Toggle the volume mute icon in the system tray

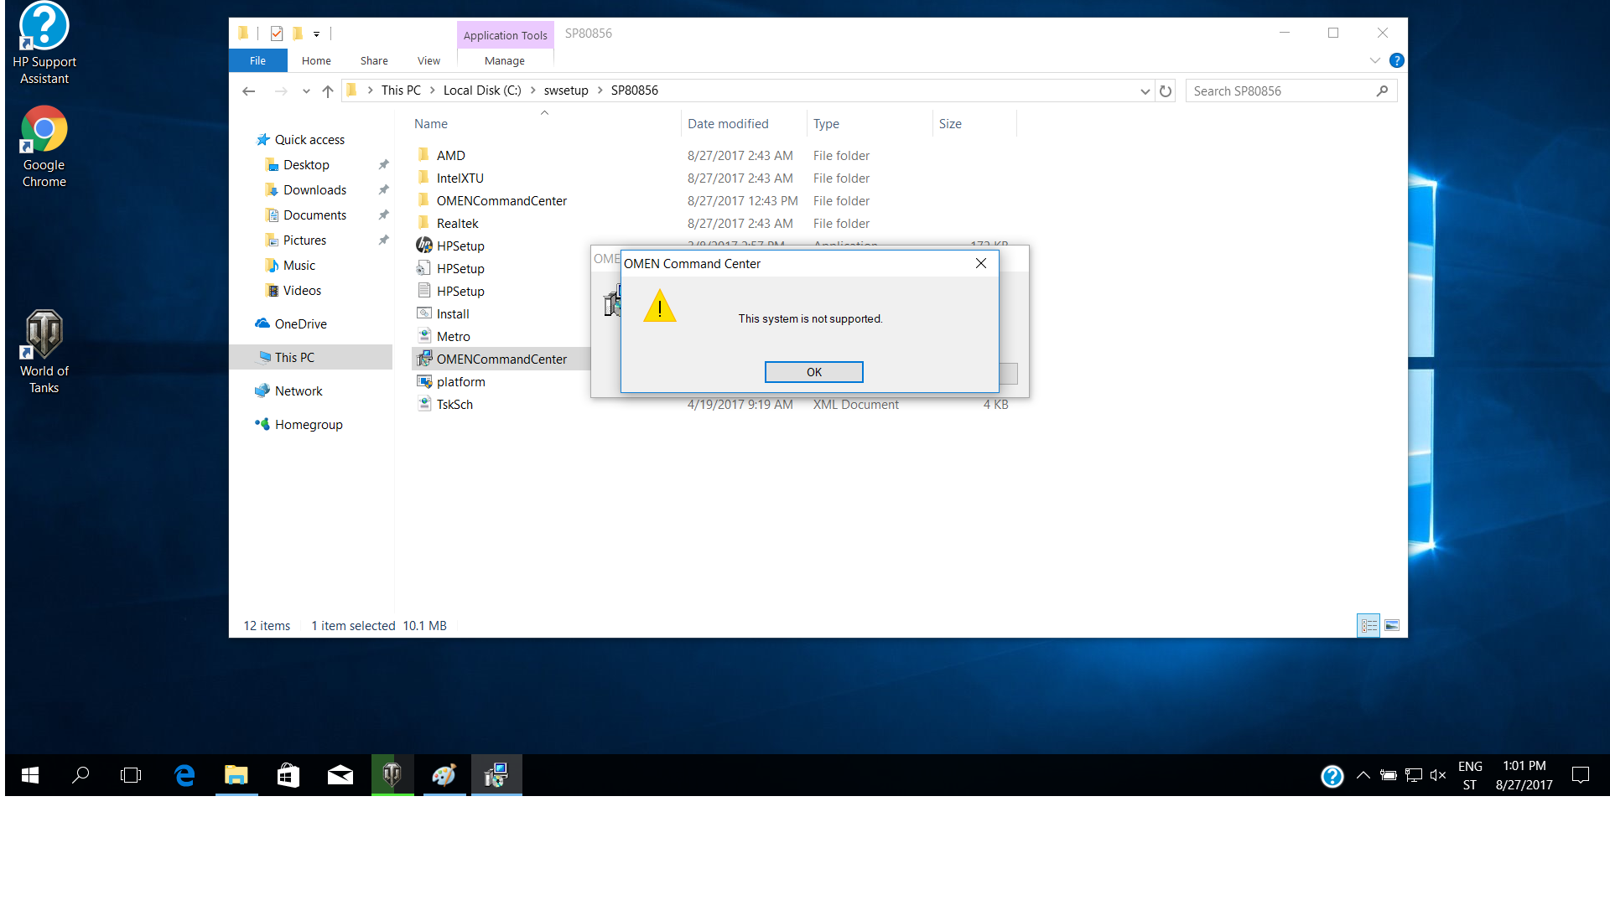(x=1438, y=775)
